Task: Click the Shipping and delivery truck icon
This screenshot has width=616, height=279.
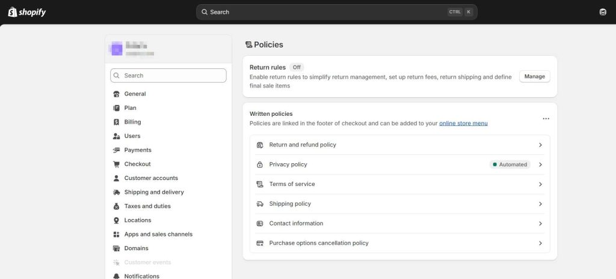Action: coord(116,193)
